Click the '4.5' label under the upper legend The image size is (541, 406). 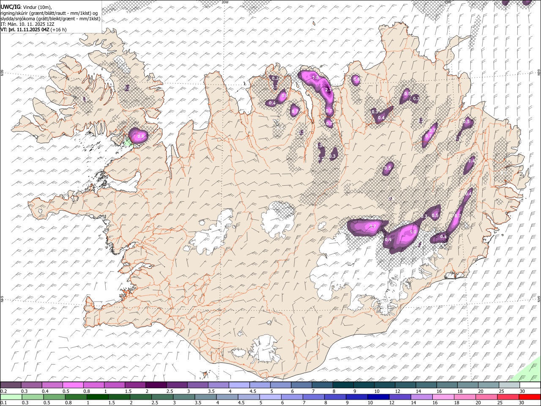(x=253, y=391)
